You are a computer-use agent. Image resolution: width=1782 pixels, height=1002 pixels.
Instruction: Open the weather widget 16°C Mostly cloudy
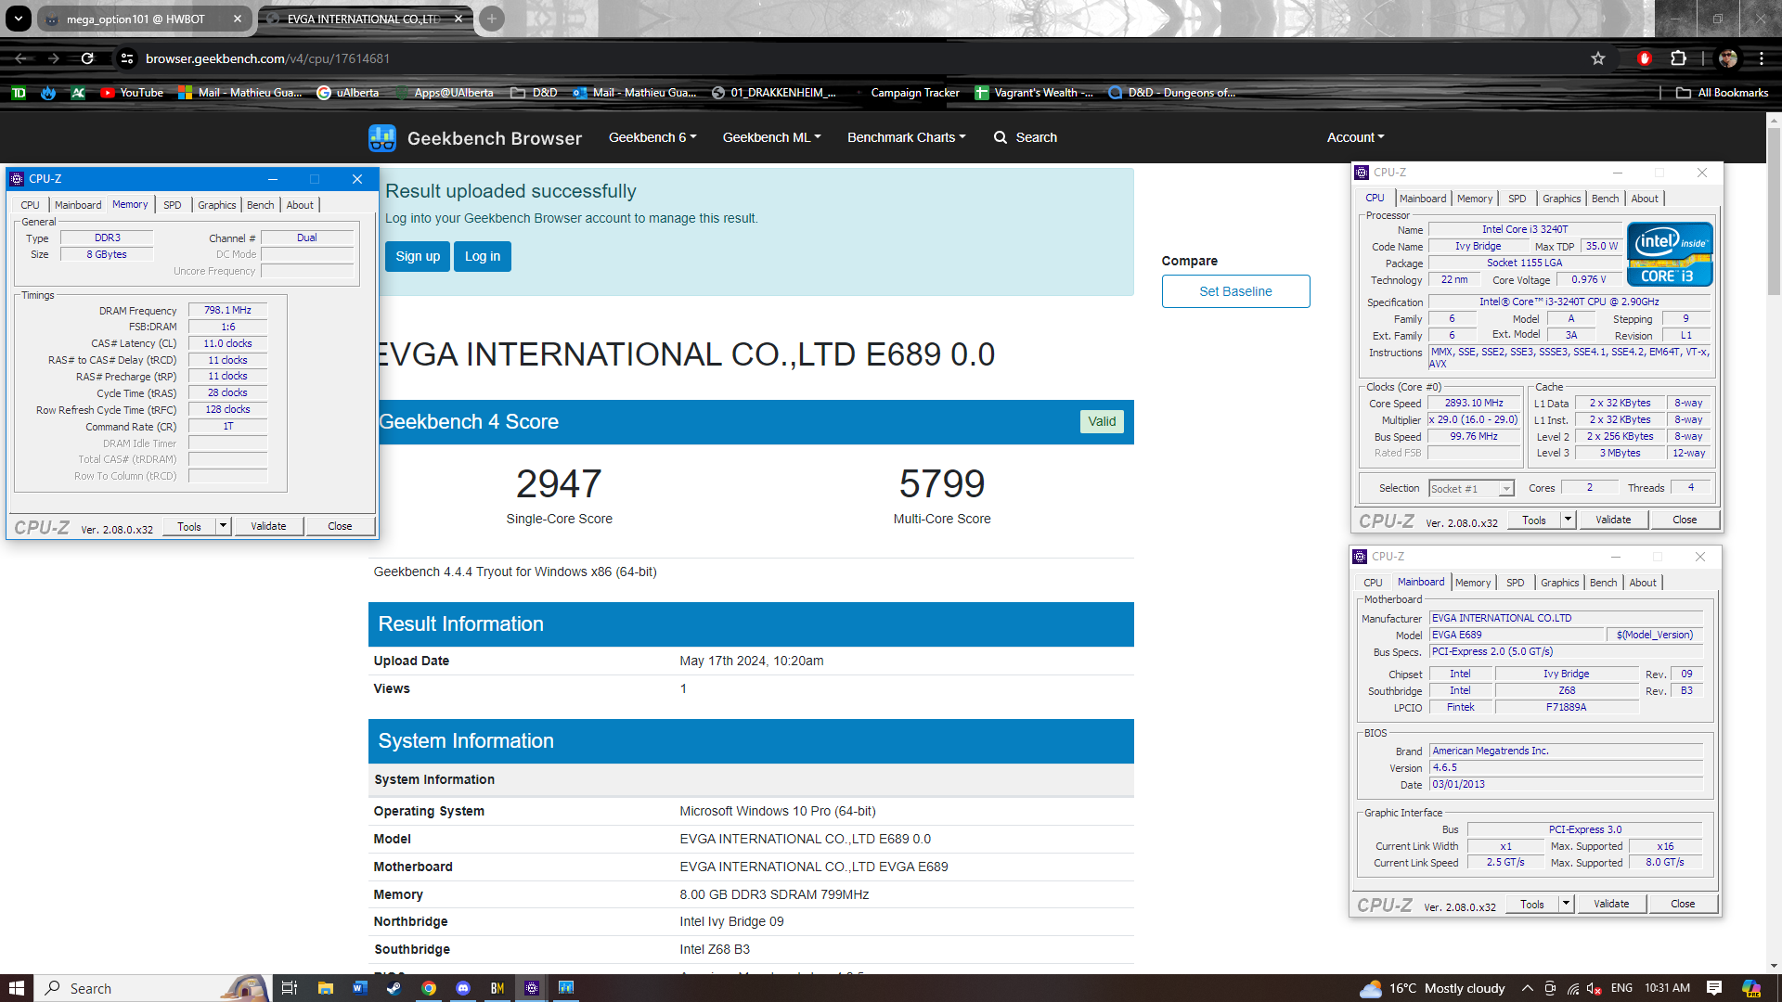coord(1432,988)
